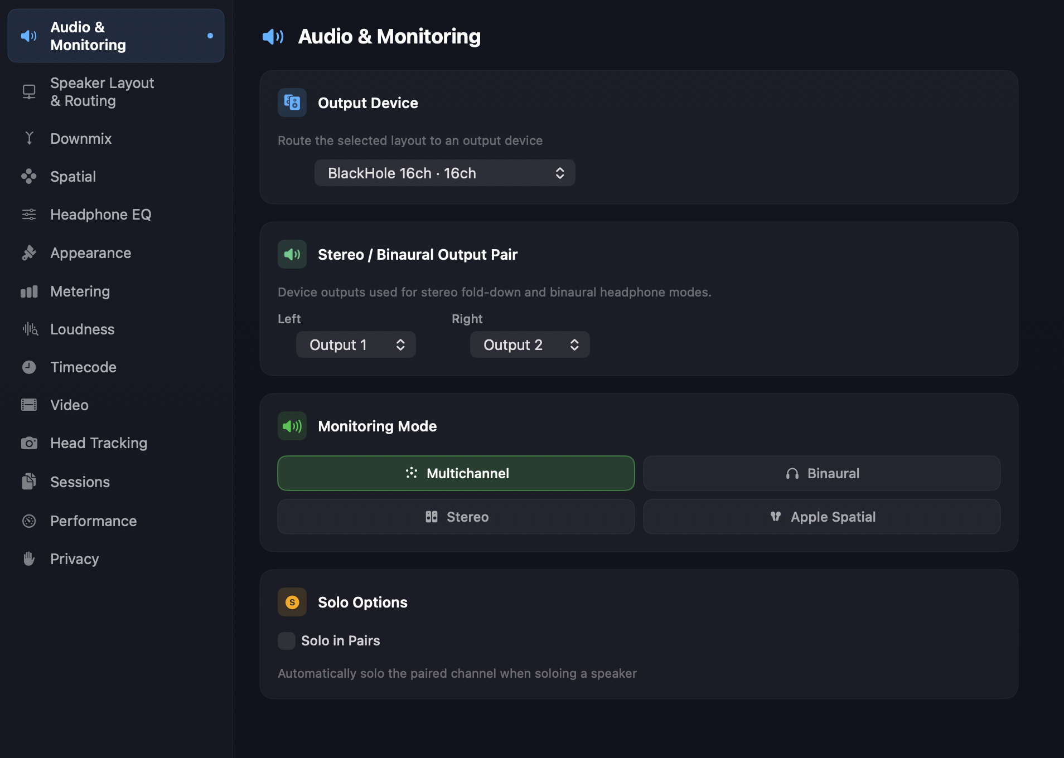Select Binaural monitoring mode
1064x758 pixels.
click(x=822, y=473)
